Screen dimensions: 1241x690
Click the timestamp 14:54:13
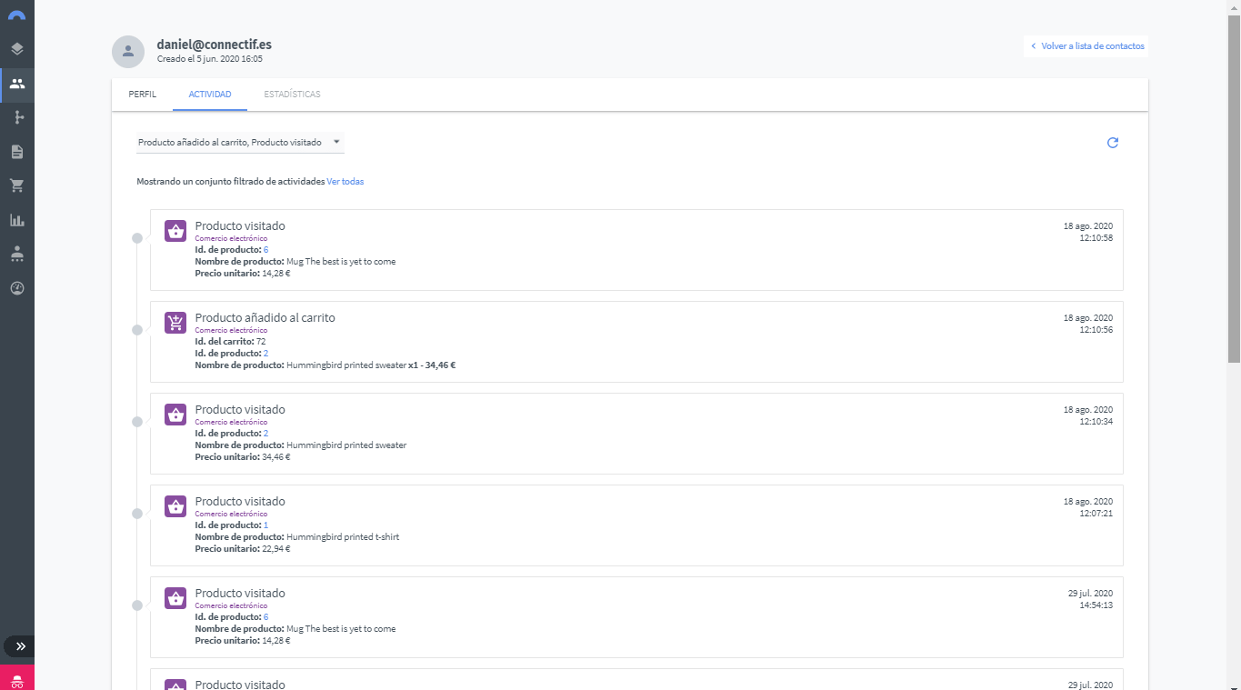pyautogui.click(x=1096, y=605)
